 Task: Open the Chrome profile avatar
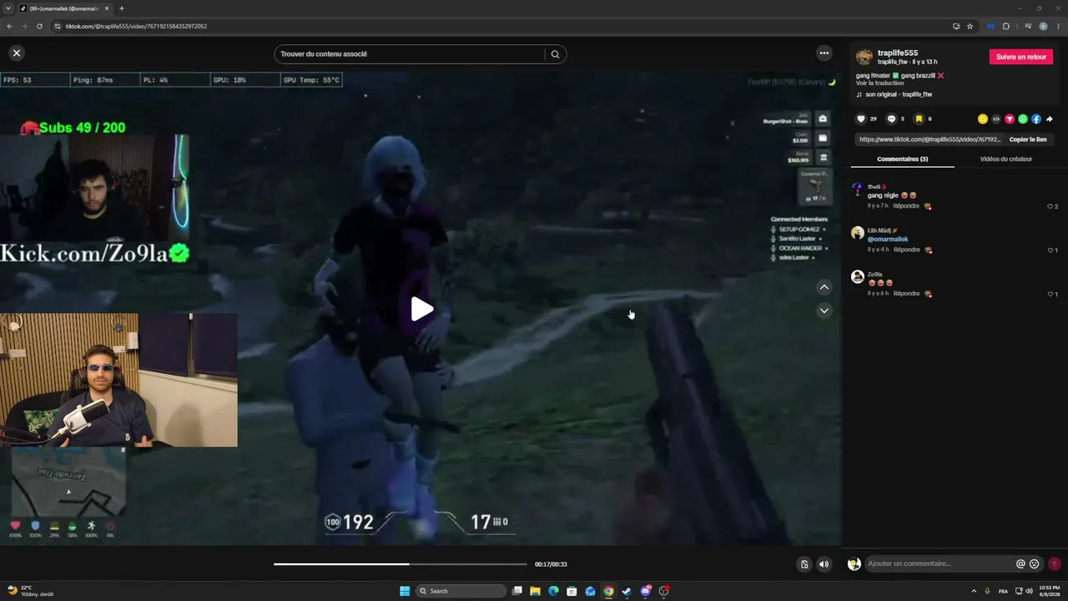tap(1044, 26)
